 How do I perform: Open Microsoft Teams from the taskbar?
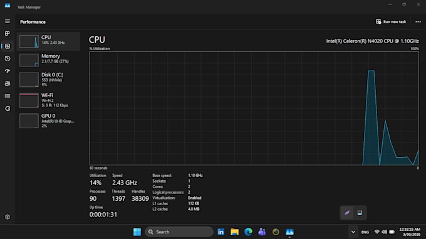point(262,232)
